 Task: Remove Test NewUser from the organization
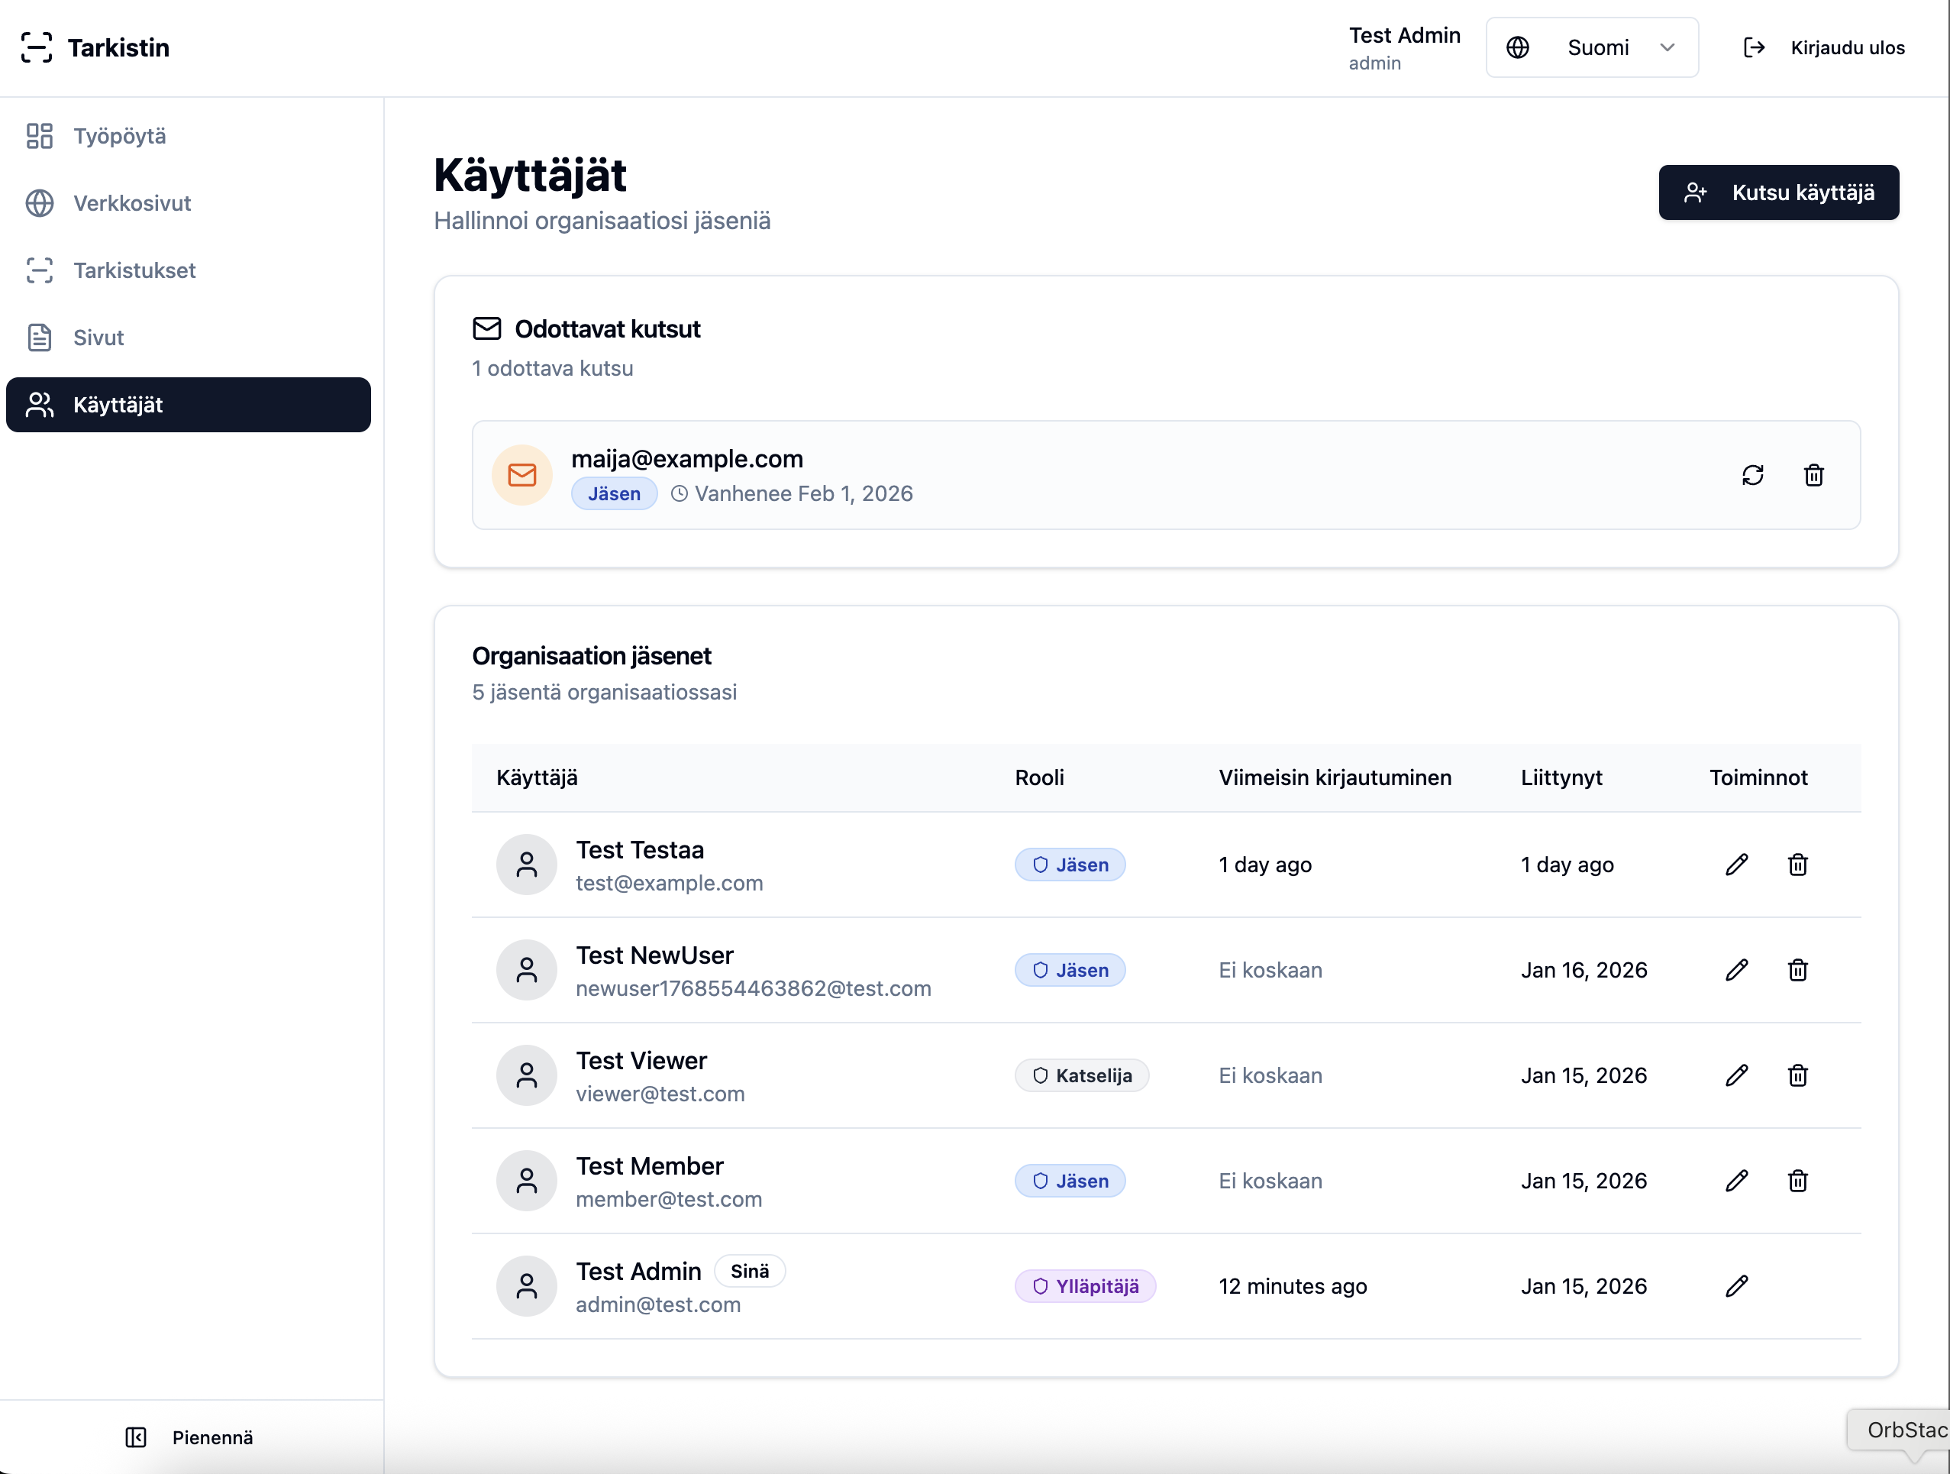click(x=1798, y=970)
